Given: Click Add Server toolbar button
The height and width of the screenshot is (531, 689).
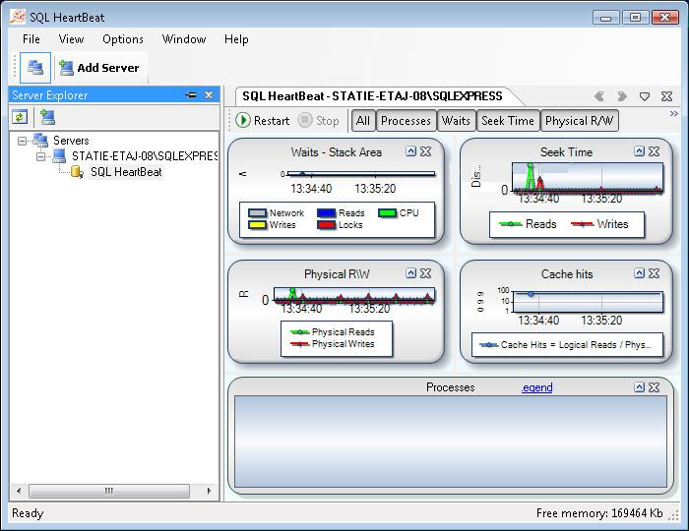Looking at the screenshot, I should coord(99,68).
